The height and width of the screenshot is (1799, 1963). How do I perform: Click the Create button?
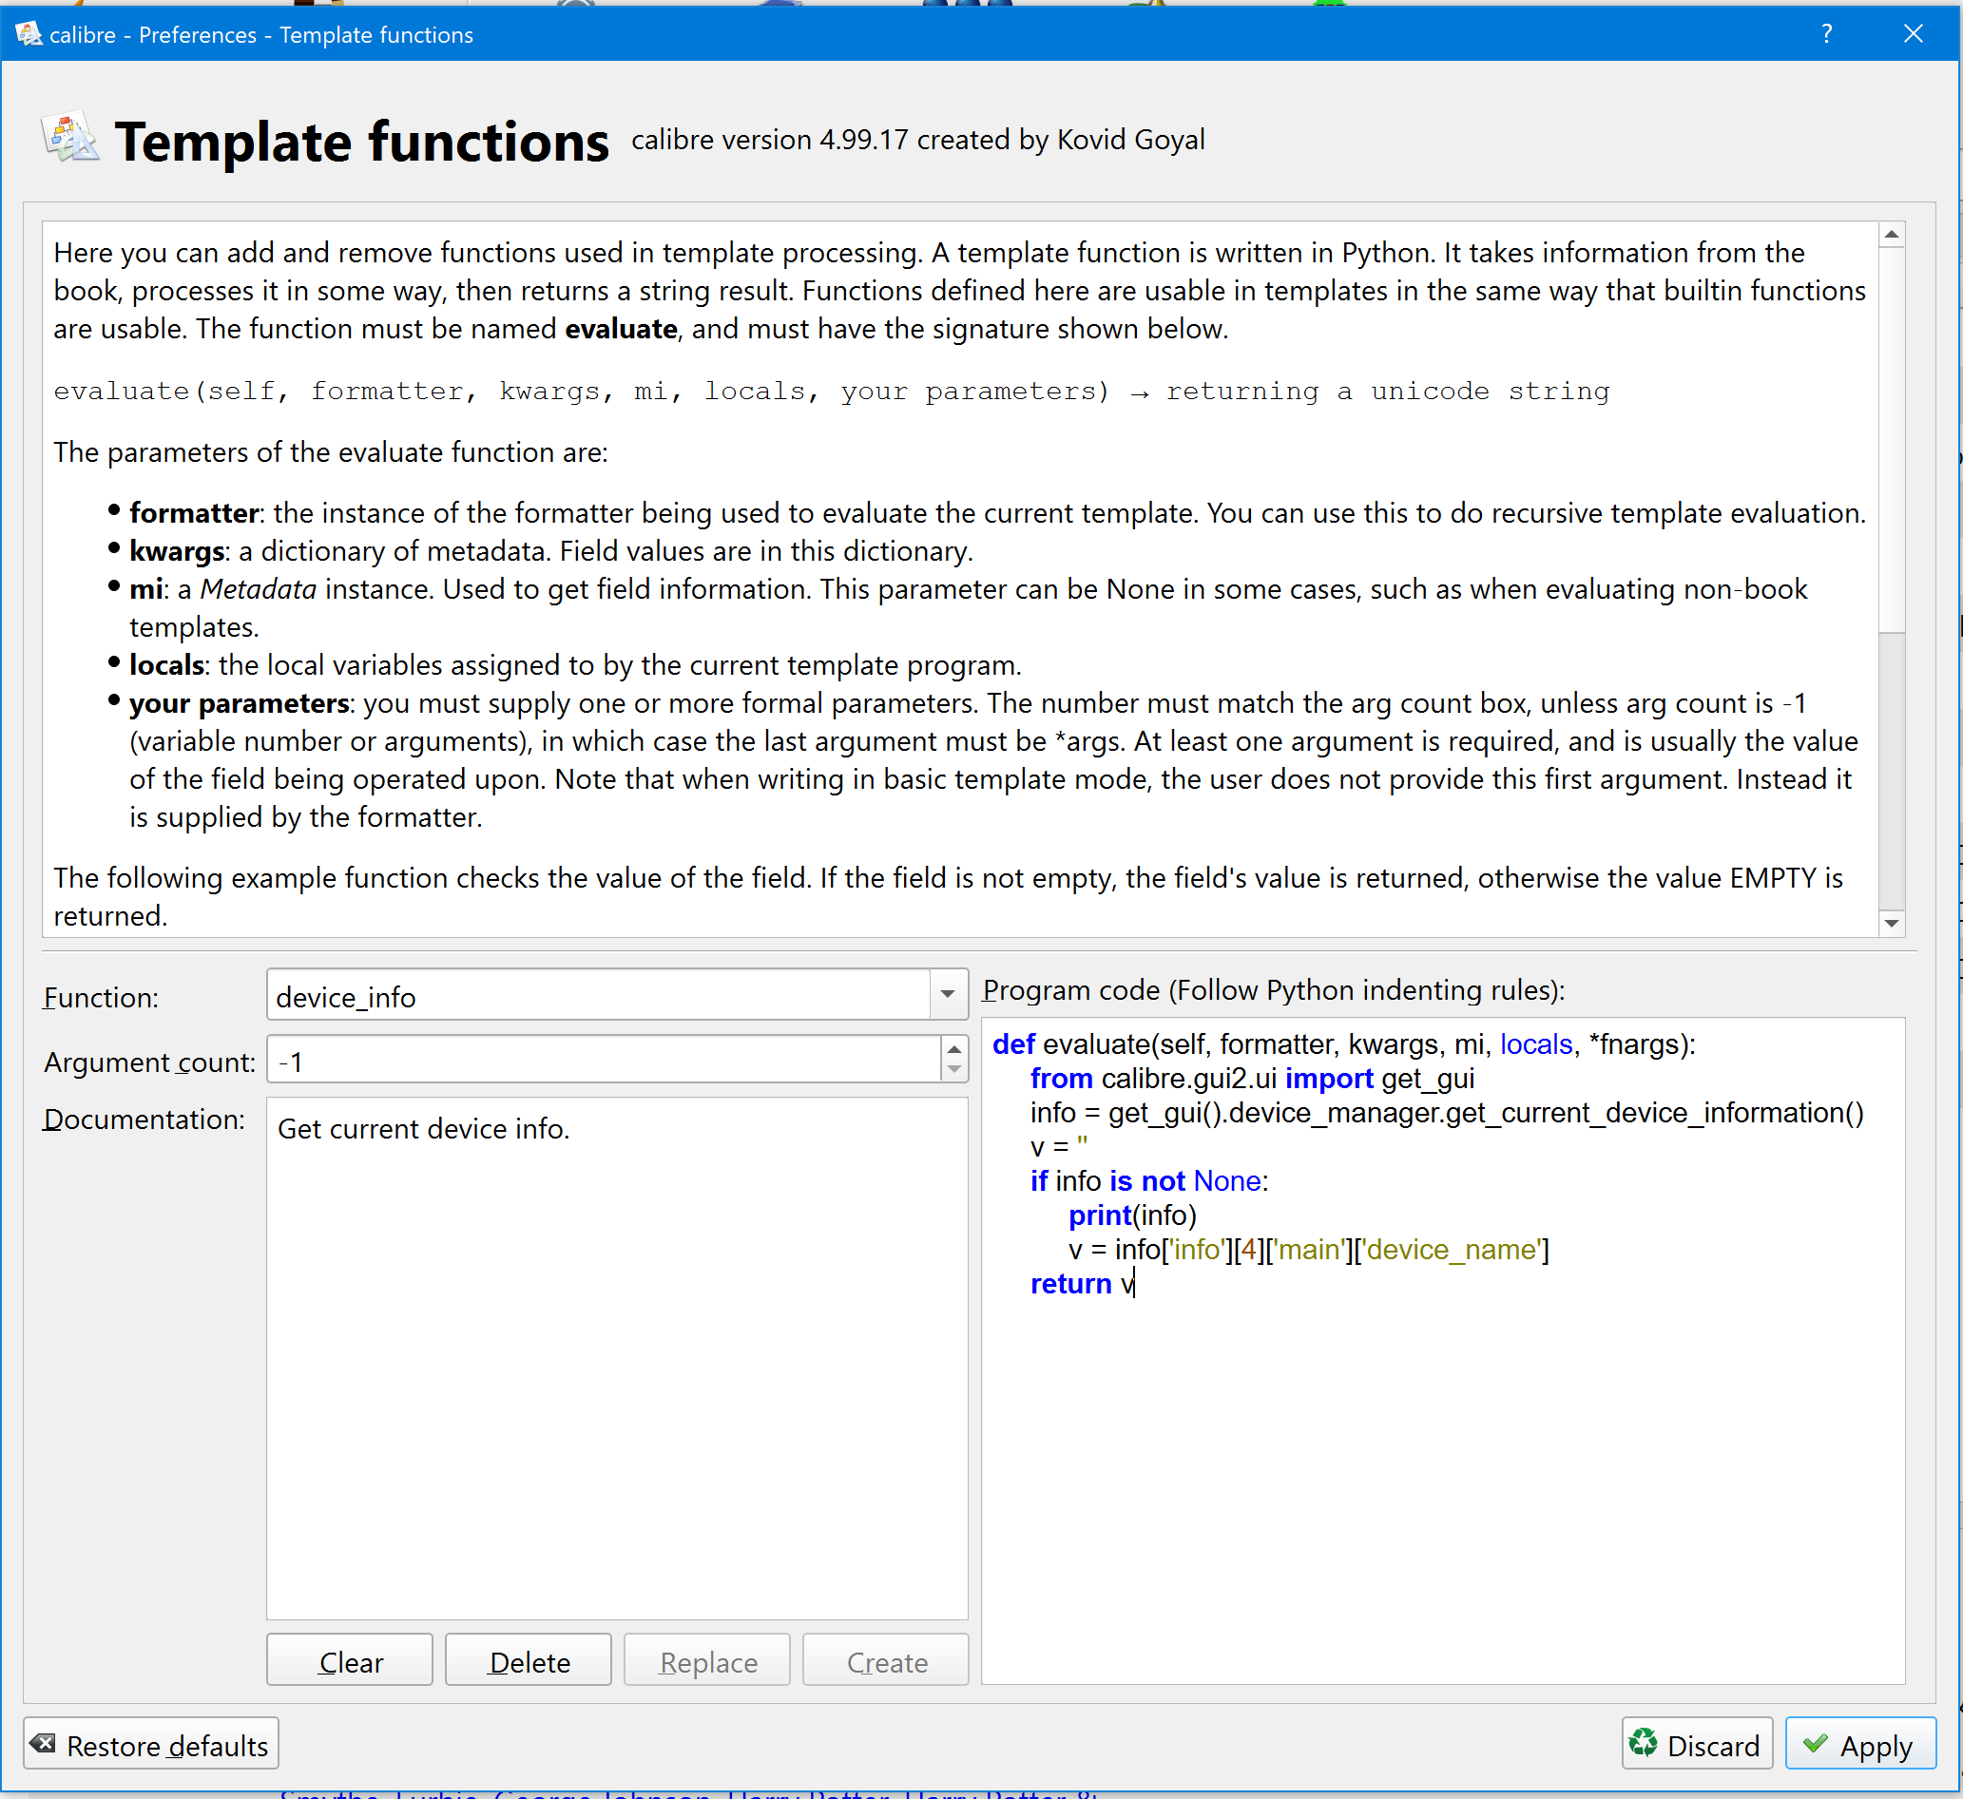point(886,1661)
